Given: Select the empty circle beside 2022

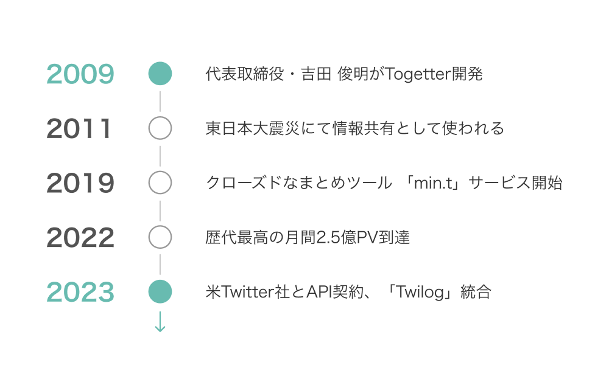Looking at the screenshot, I should pos(160,237).
